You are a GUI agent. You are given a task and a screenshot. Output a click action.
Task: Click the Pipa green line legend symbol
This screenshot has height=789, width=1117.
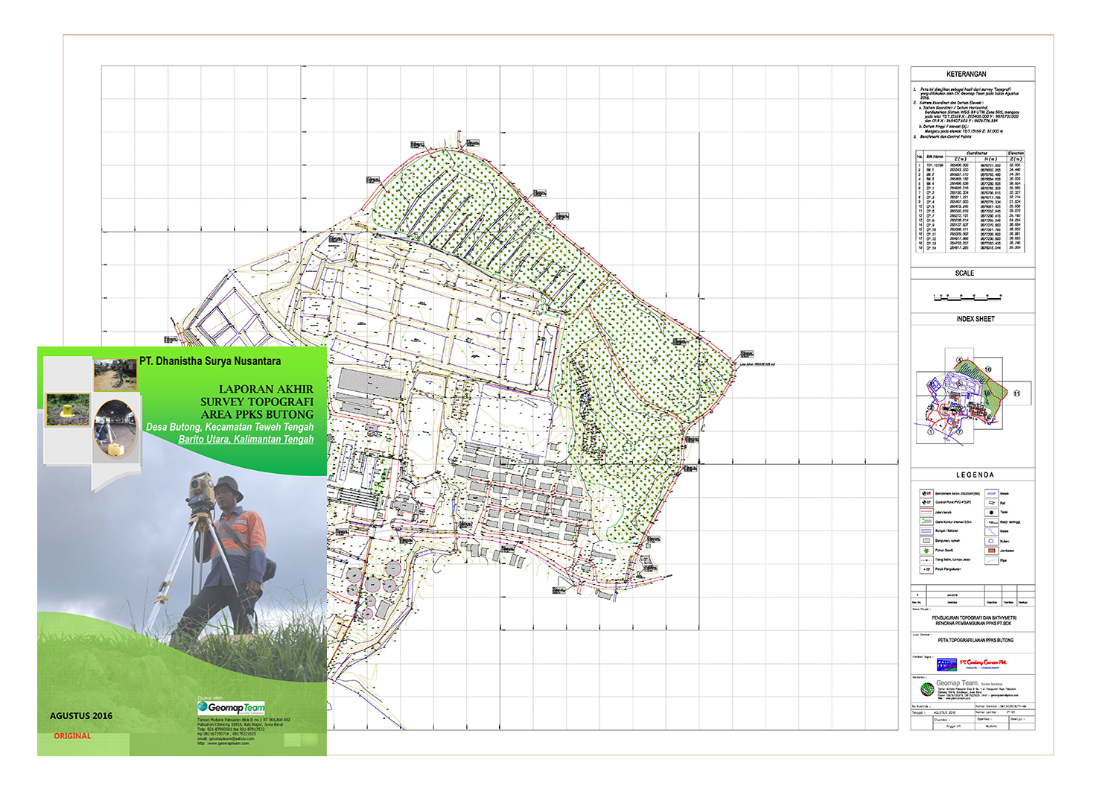click(991, 560)
